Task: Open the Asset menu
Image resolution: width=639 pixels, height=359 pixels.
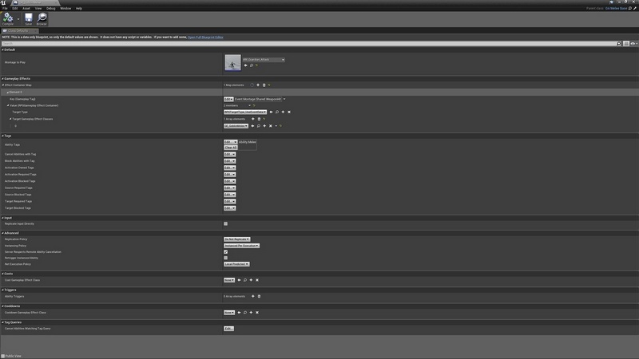Action: pyautogui.click(x=26, y=8)
